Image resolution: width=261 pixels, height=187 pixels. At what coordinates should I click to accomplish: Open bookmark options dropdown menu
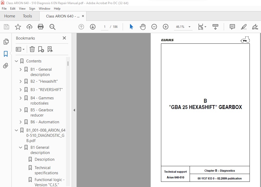coord(20,49)
